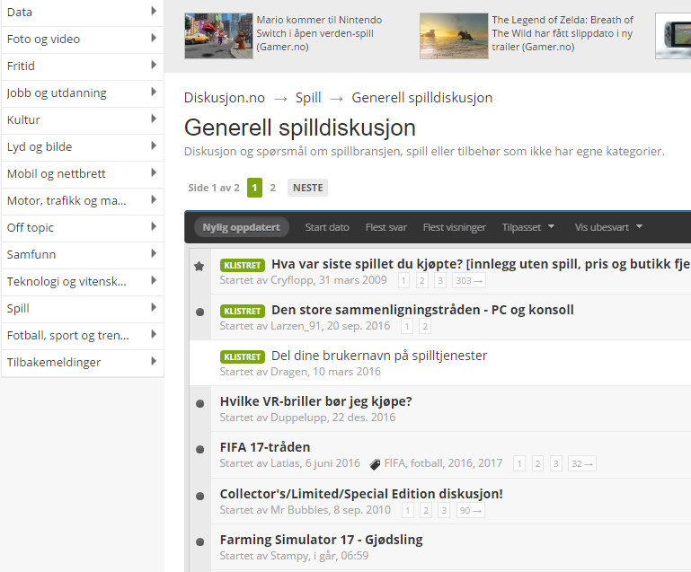Open Hva var siste spillet du kjøpte thread
691x572 pixels.
tap(481, 264)
